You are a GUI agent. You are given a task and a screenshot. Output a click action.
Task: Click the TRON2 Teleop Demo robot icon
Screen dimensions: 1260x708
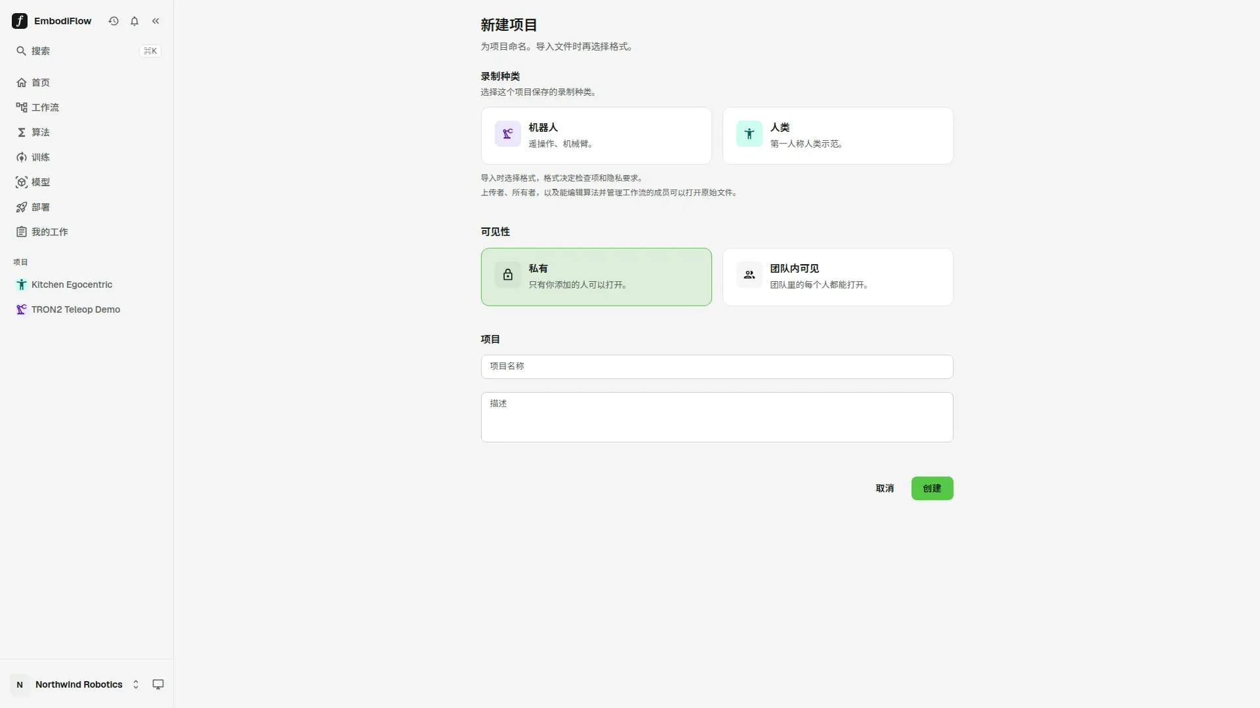(22, 309)
